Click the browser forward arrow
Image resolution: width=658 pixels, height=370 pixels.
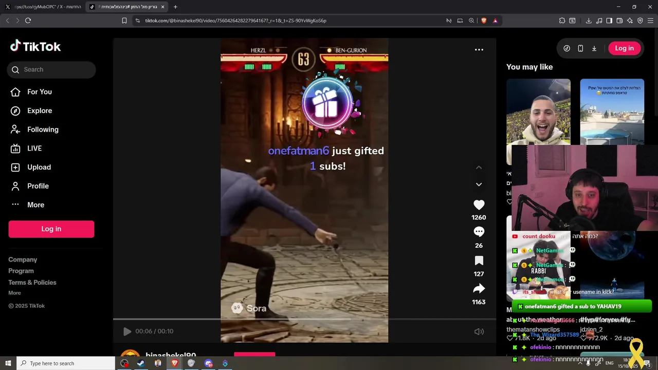point(17,21)
